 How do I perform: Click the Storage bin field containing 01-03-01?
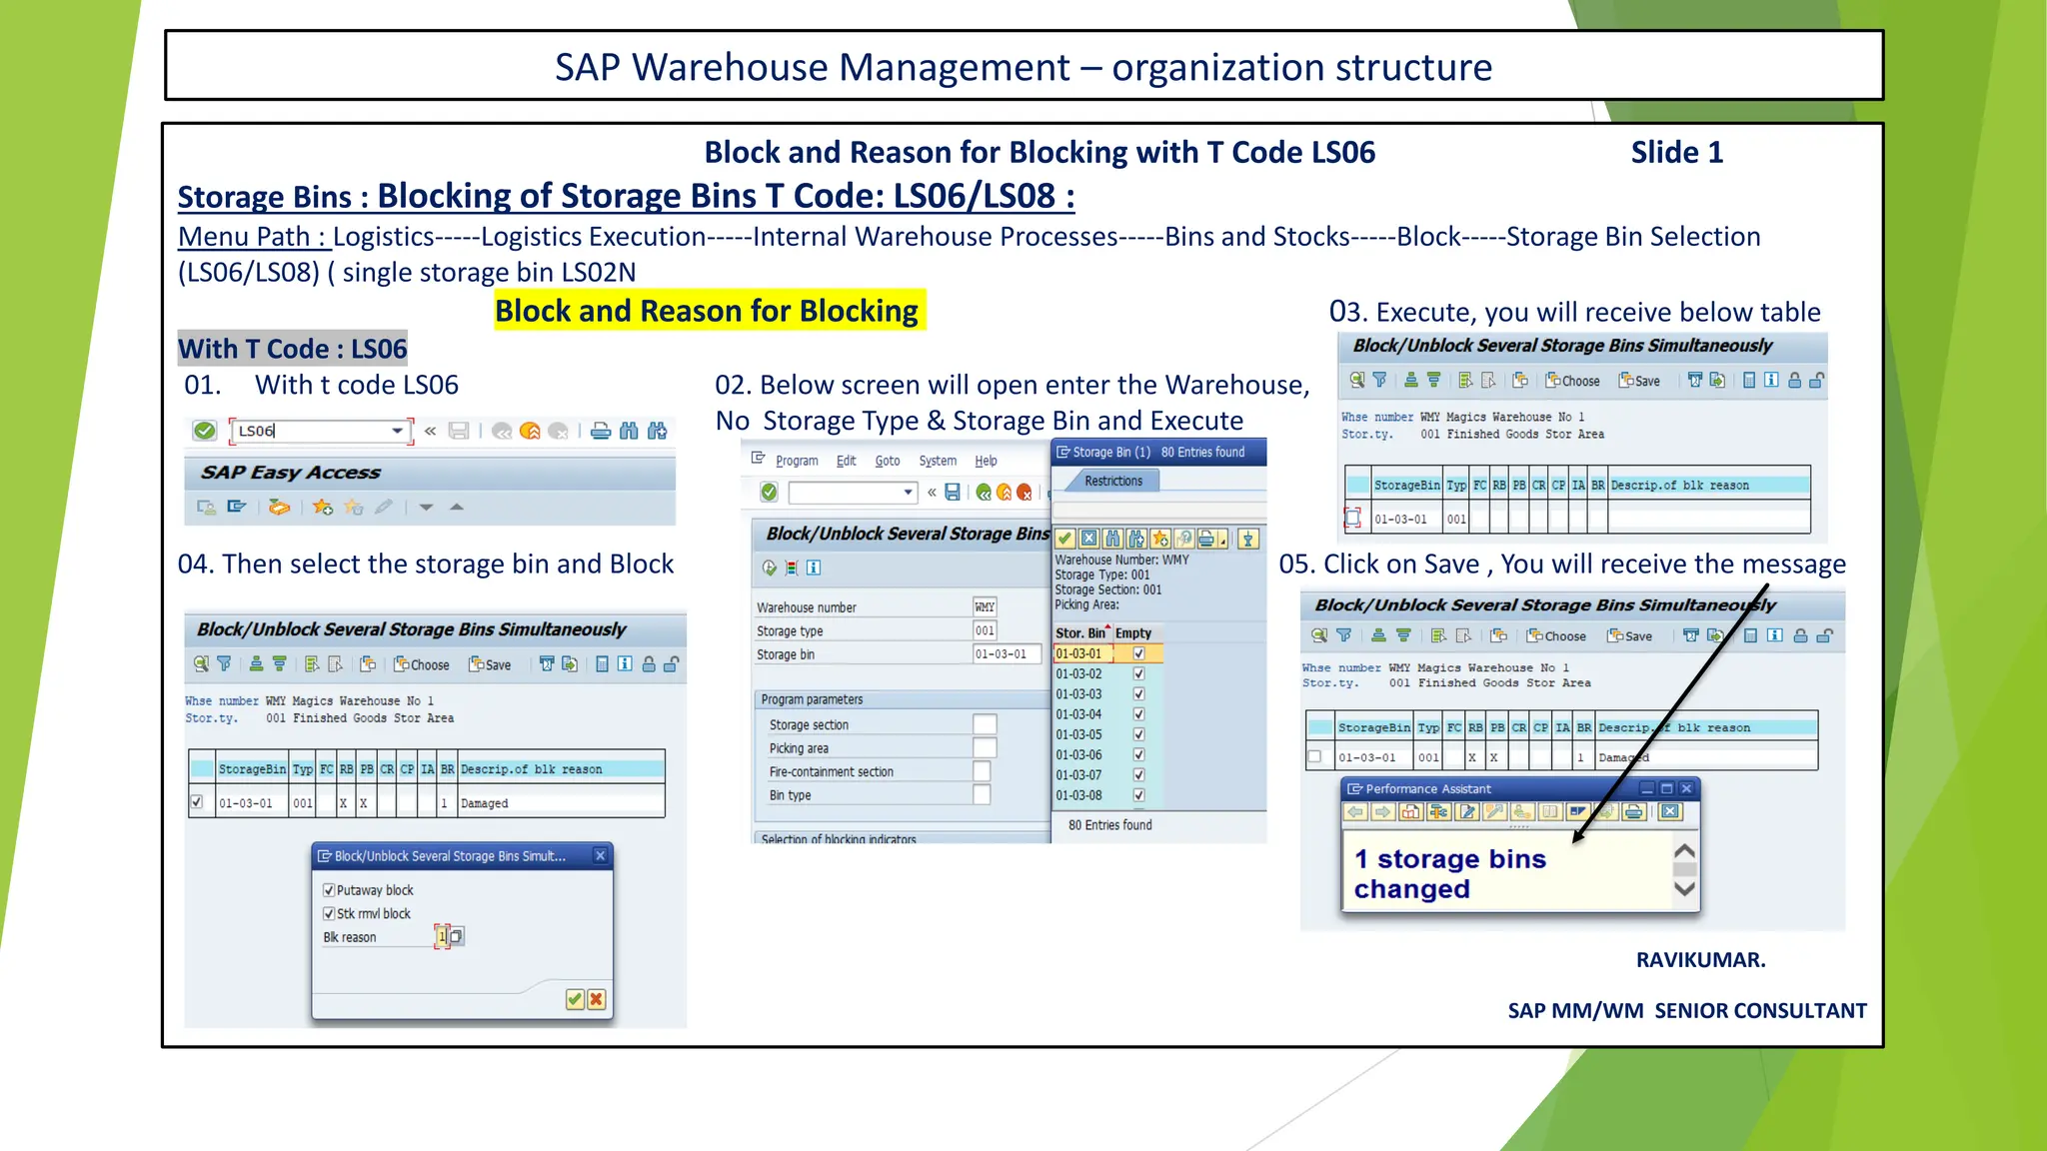coord(1007,653)
